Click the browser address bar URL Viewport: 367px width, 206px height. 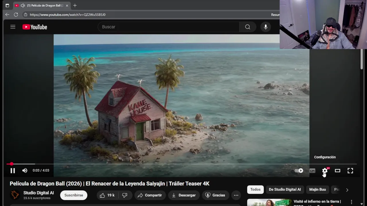[68, 15]
